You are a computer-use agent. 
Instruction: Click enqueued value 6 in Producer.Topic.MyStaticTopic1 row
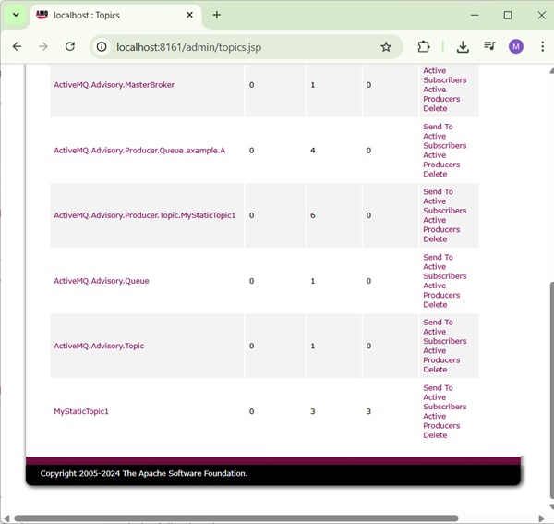(313, 215)
